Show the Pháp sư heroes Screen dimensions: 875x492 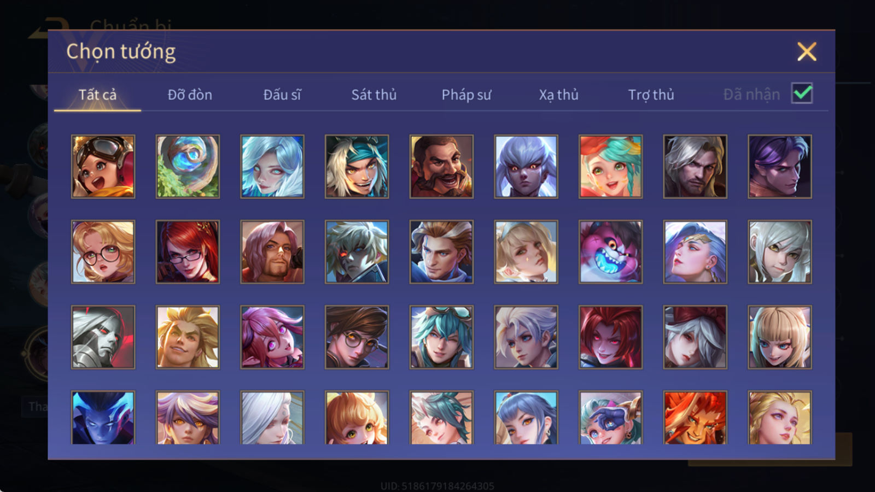(466, 95)
